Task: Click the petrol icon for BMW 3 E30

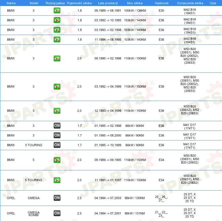Action: [x=57, y=10]
